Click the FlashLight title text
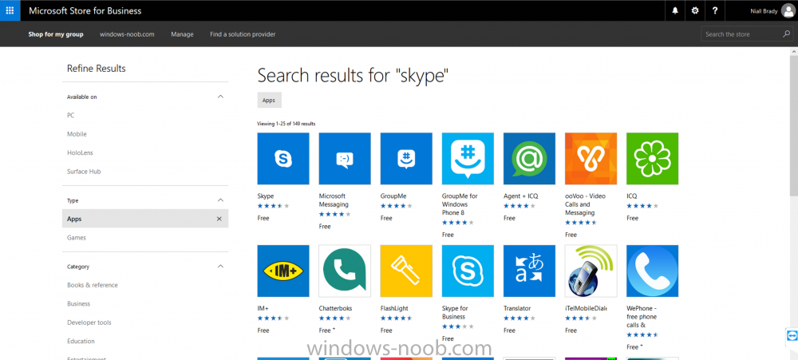The width and height of the screenshot is (798, 360). (x=394, y=309)
